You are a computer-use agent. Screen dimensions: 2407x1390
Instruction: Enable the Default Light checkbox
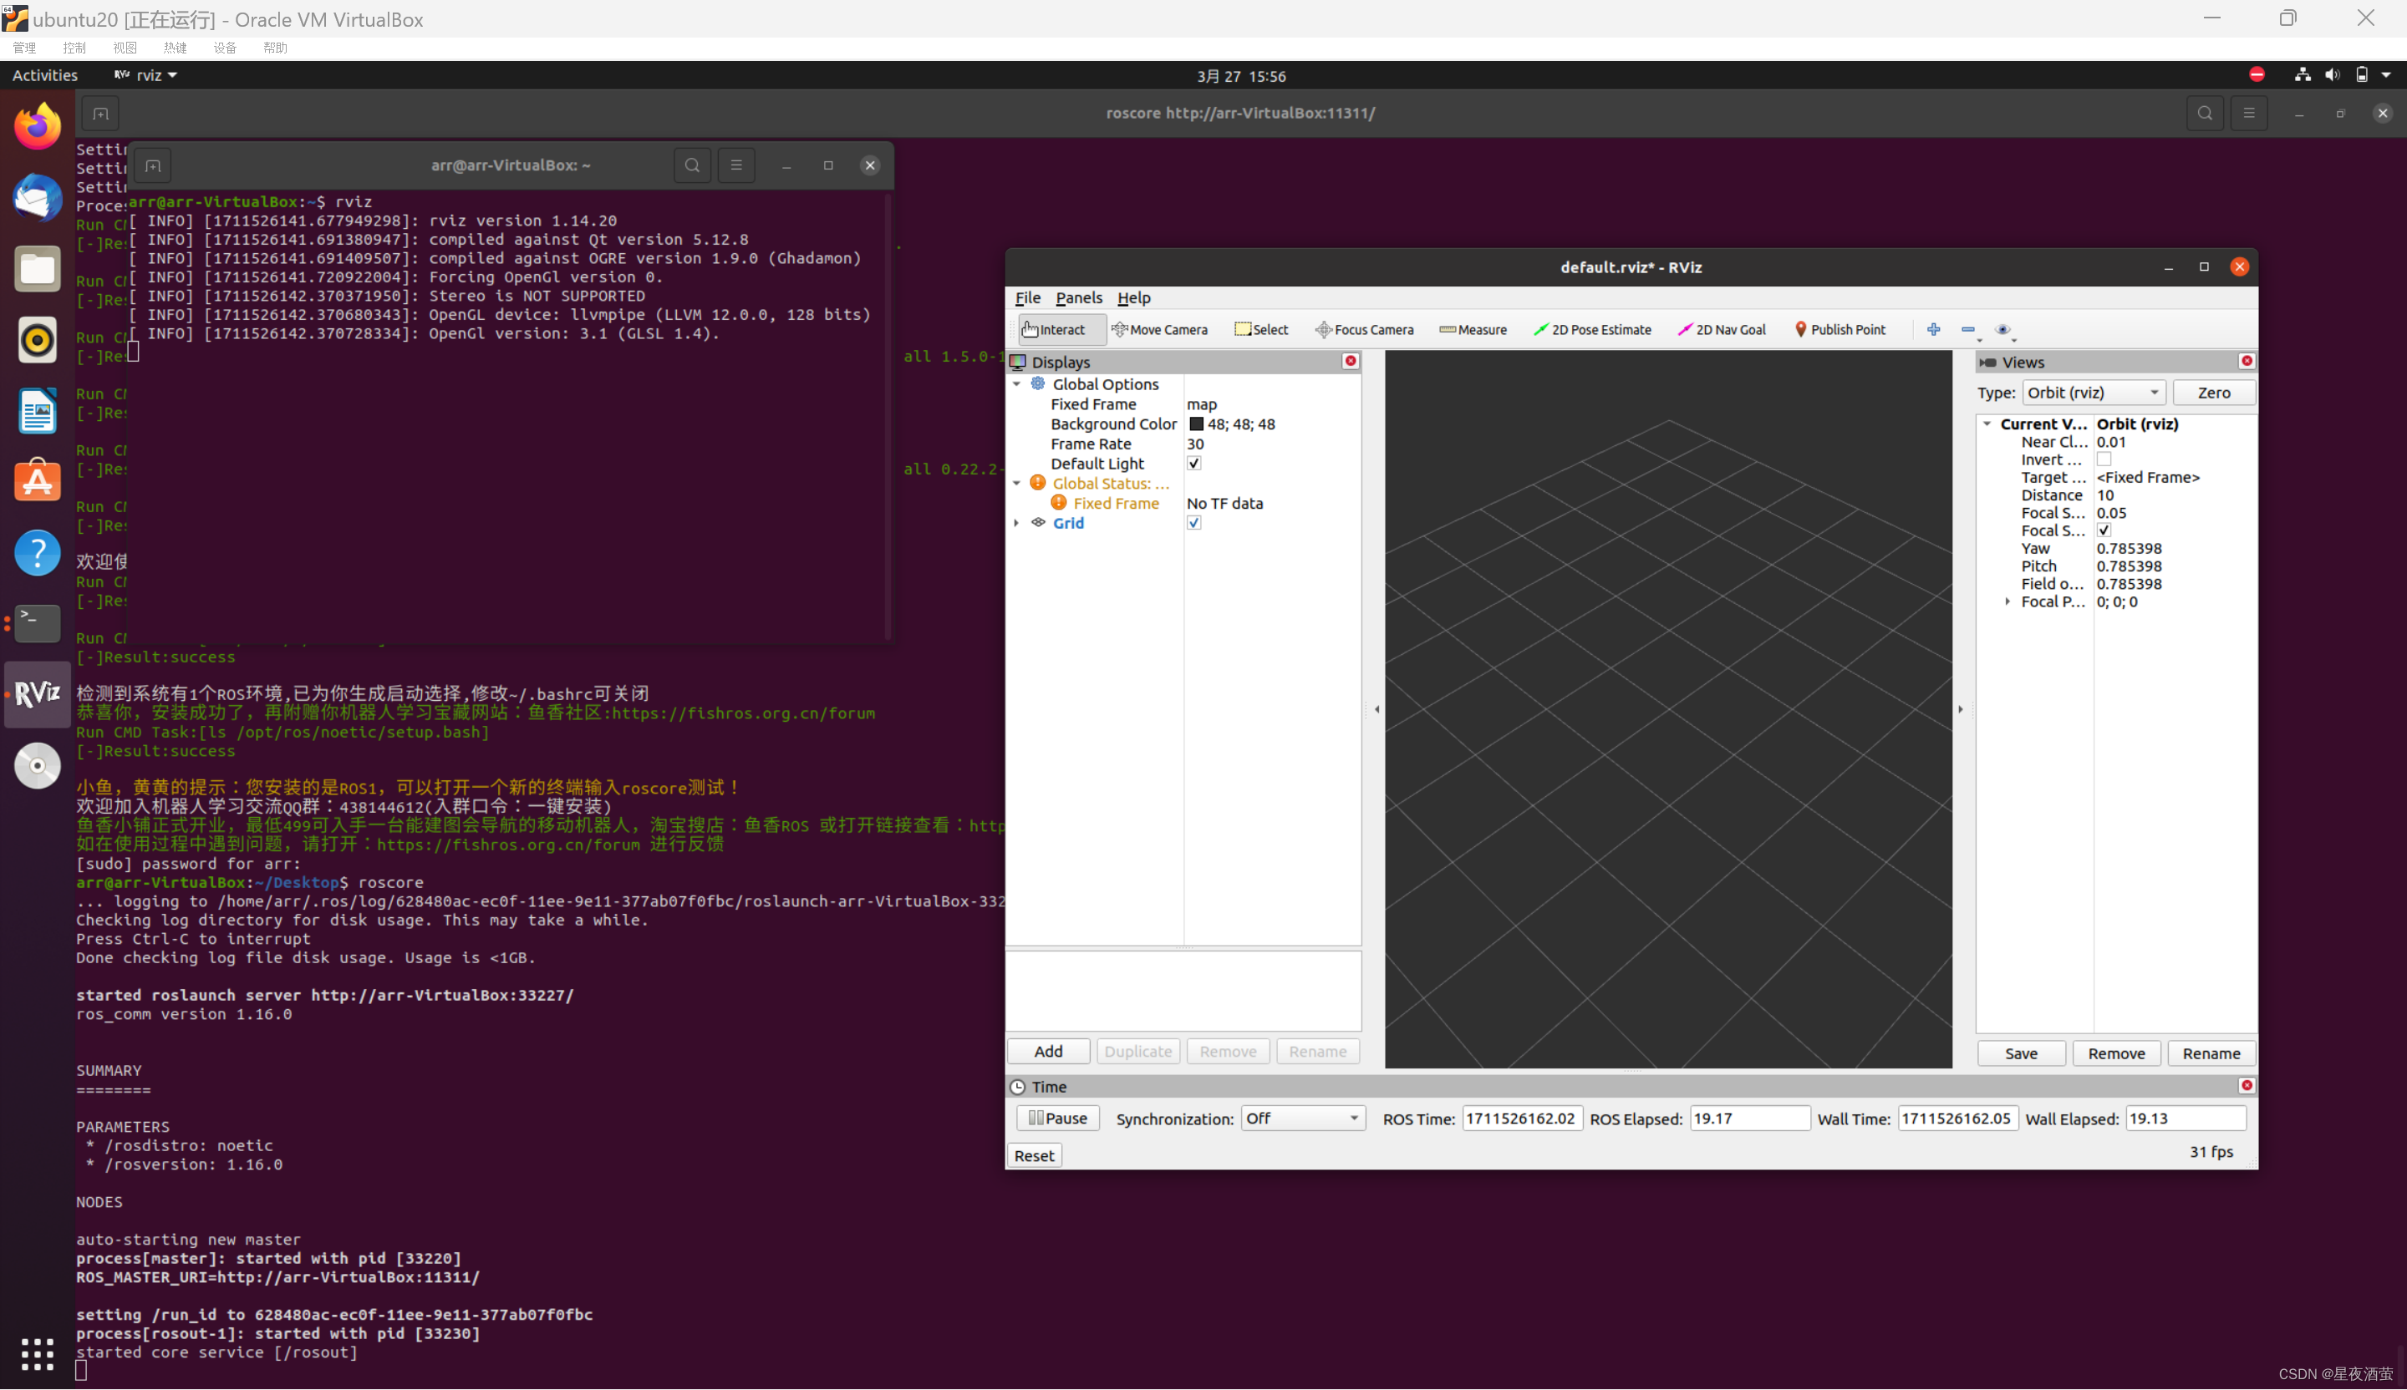click(x=1194, y=463)
